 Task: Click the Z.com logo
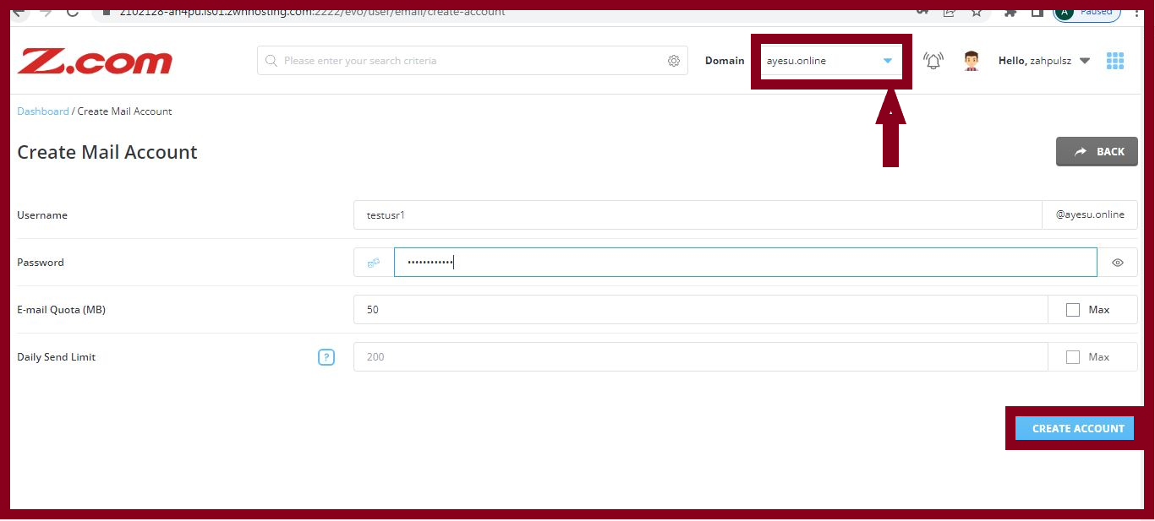(x=93, y=61)
